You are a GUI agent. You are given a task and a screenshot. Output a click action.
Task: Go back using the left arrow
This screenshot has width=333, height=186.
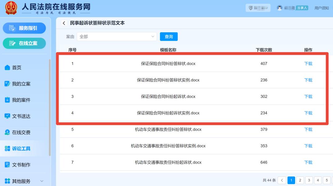coord(64,23)
